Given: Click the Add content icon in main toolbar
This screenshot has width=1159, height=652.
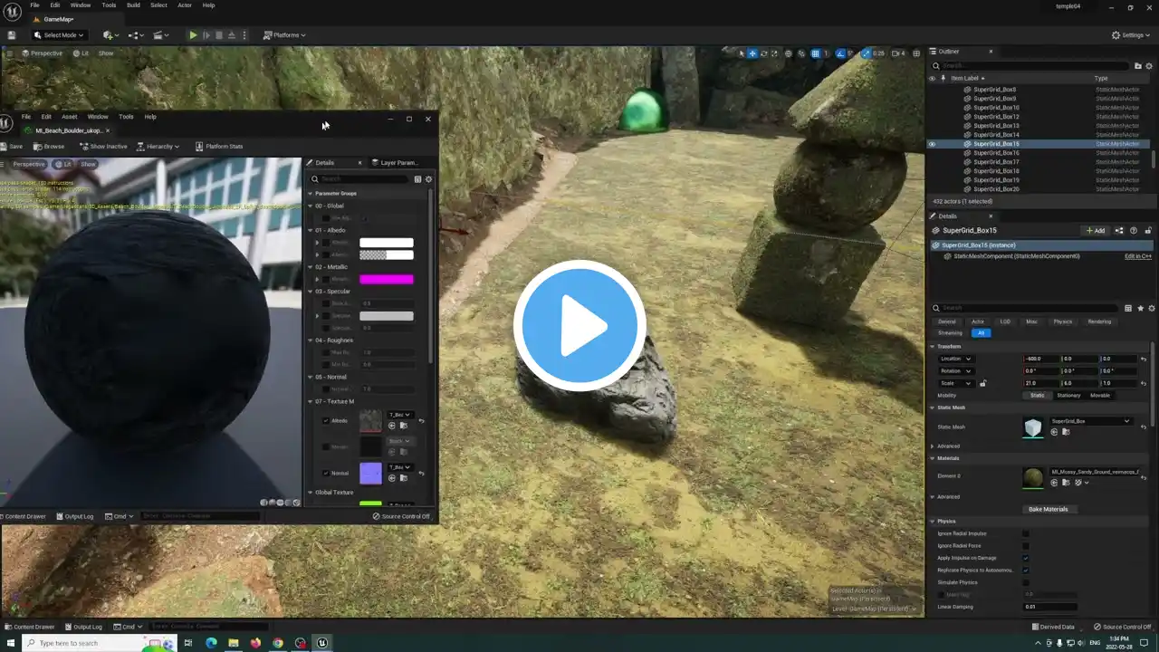Looking at the screenshot, I should pos(110,35).
